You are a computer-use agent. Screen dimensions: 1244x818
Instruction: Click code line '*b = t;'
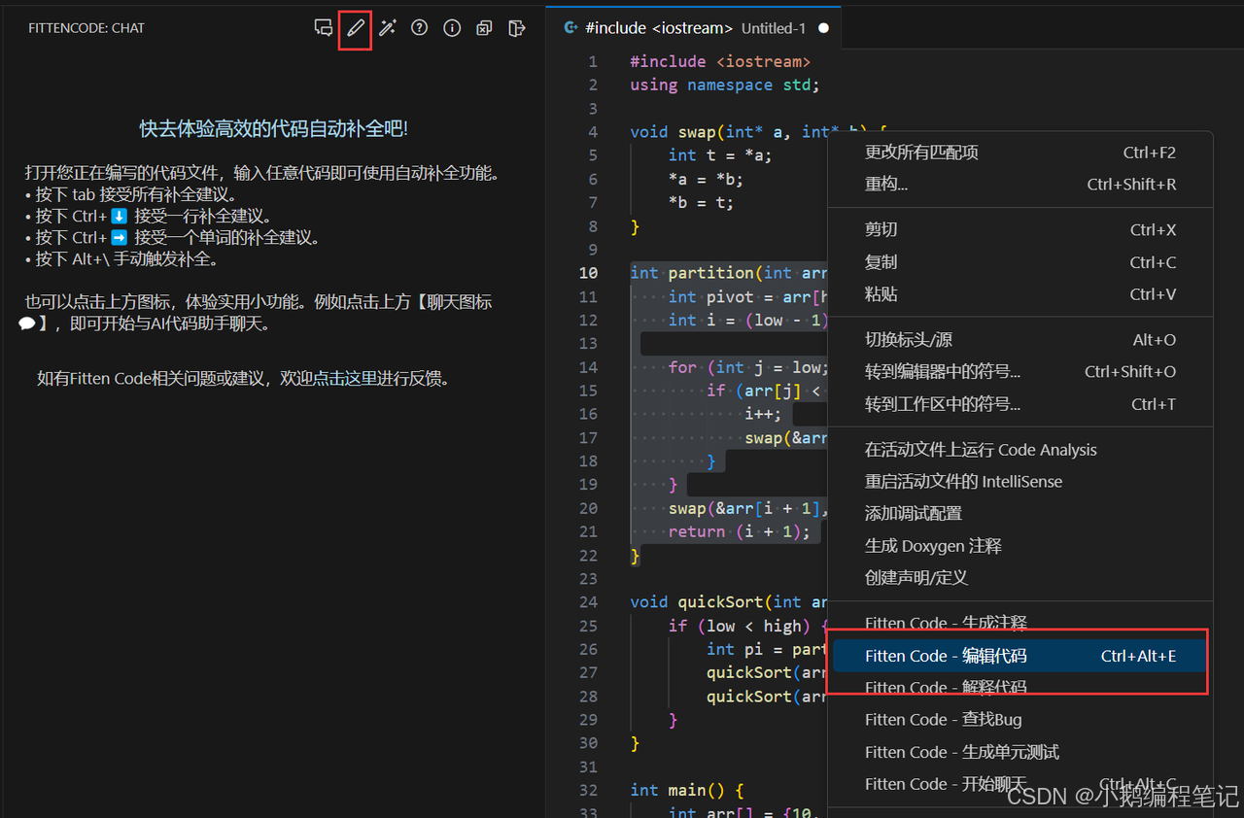click(x=701, y=202)
